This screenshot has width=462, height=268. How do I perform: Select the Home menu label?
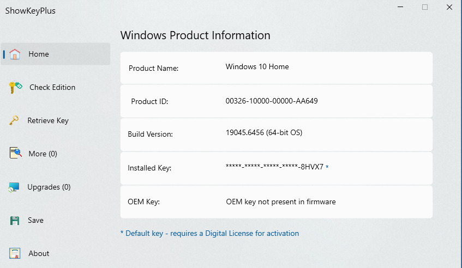pos(39,54)
